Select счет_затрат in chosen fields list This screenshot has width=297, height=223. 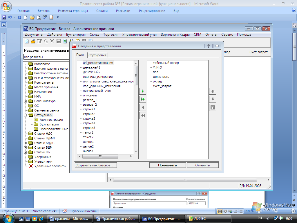pos(162,86)
